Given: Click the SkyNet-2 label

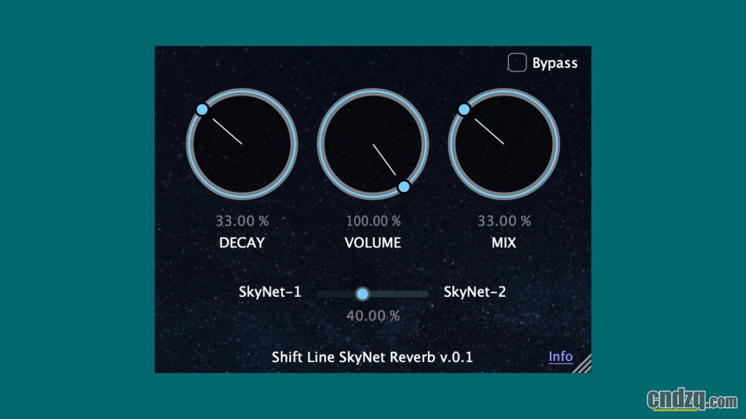Looking at the screenshot, I should click(475, 292).
